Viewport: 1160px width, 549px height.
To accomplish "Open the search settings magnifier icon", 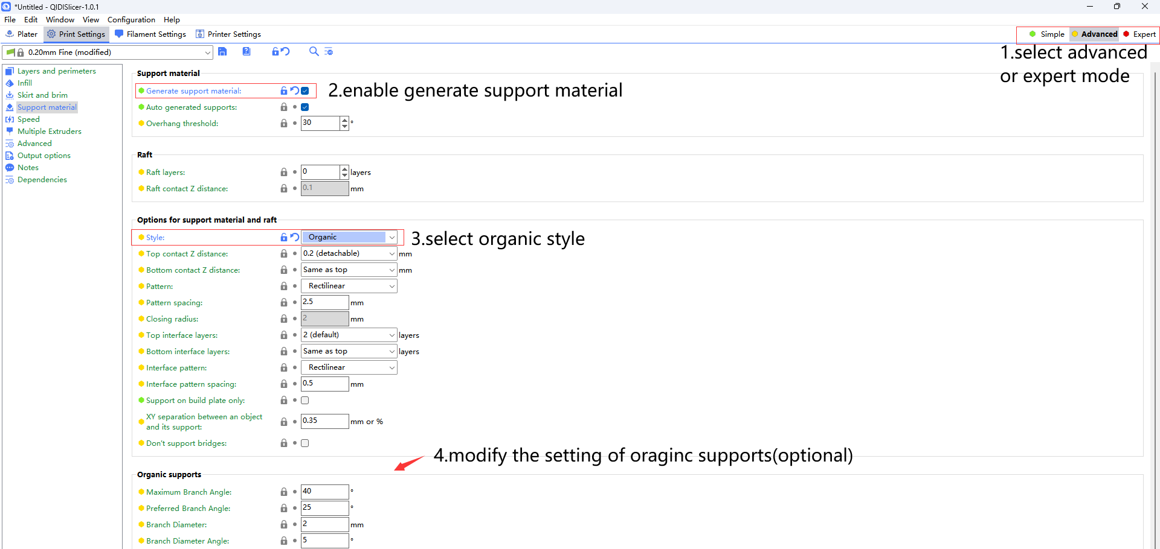I will [x=314, y=52].
